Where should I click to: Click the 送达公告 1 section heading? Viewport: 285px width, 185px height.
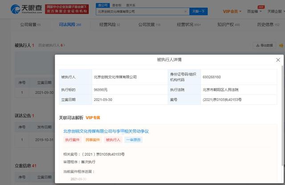click(x=24, y=116)
